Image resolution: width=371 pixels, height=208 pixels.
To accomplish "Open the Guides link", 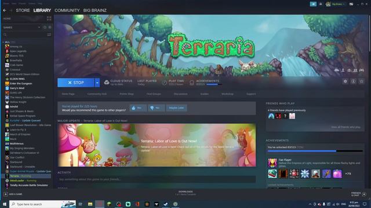I will (205, 94).
